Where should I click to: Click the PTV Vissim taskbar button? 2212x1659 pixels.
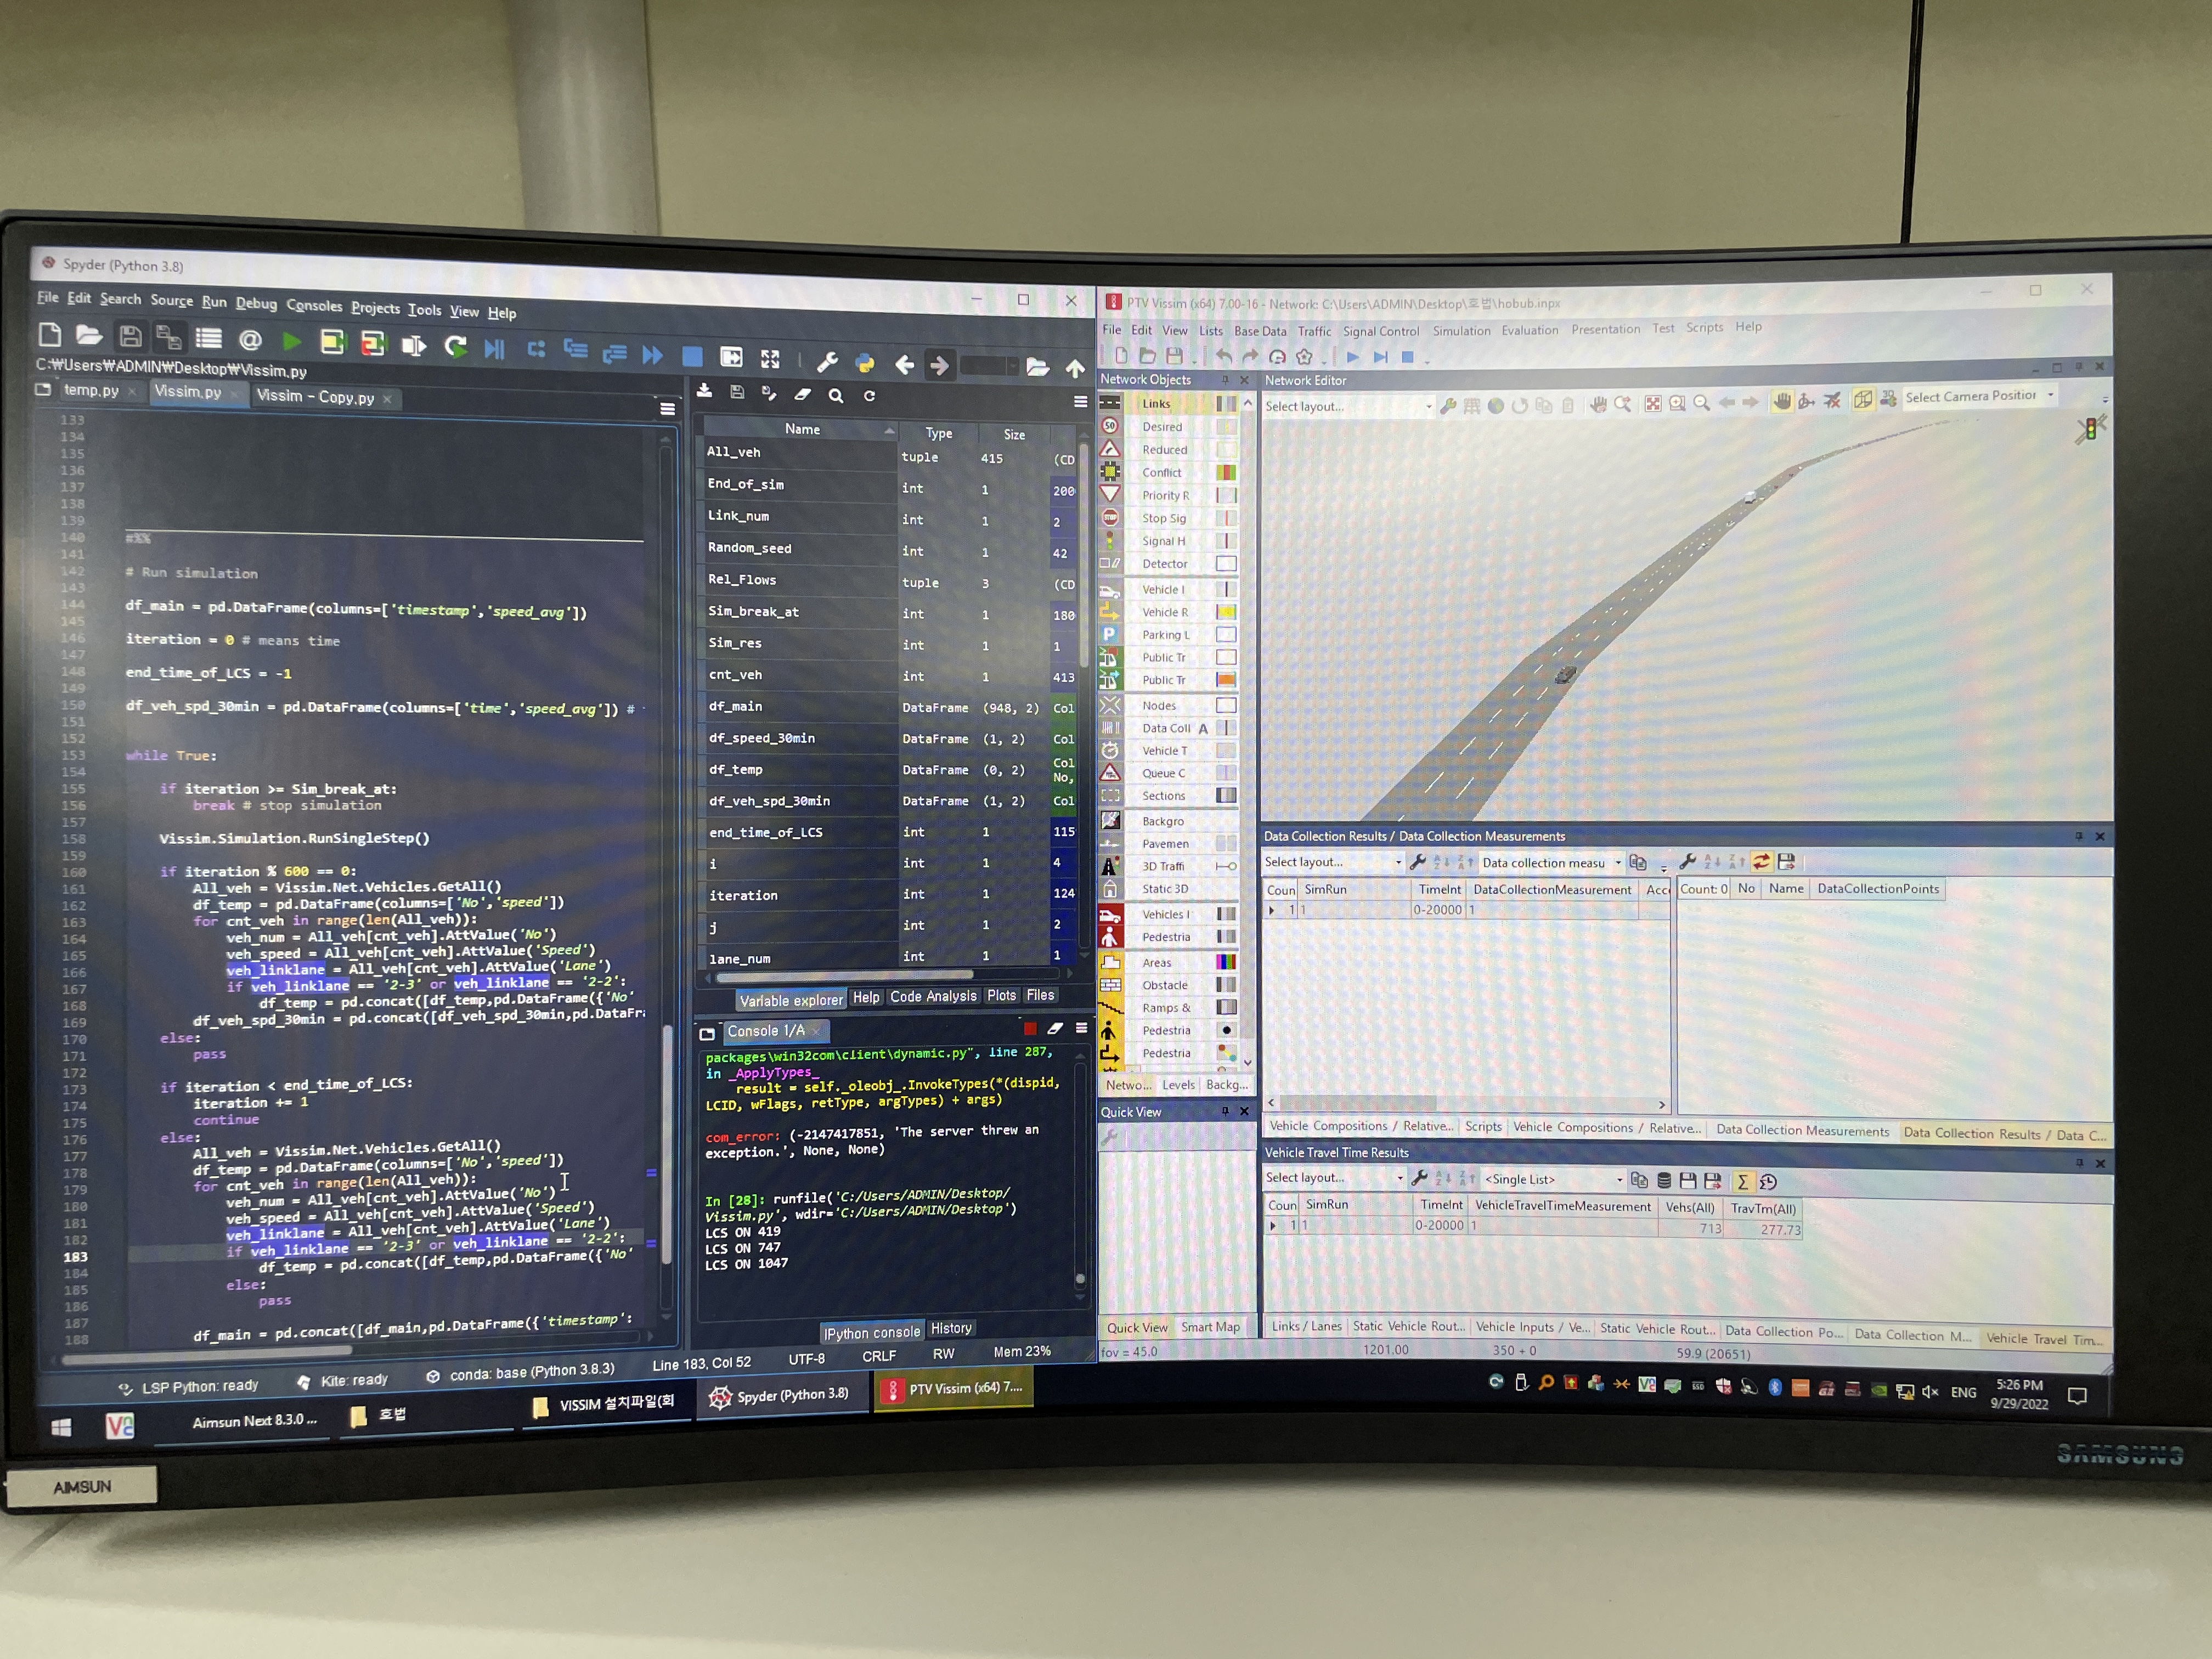pos(953,1389)
